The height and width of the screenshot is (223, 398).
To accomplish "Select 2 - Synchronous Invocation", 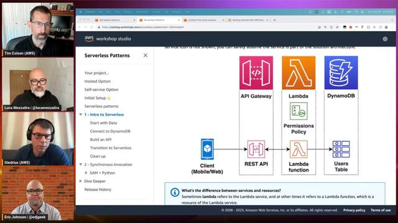I will tap(108, 164).
